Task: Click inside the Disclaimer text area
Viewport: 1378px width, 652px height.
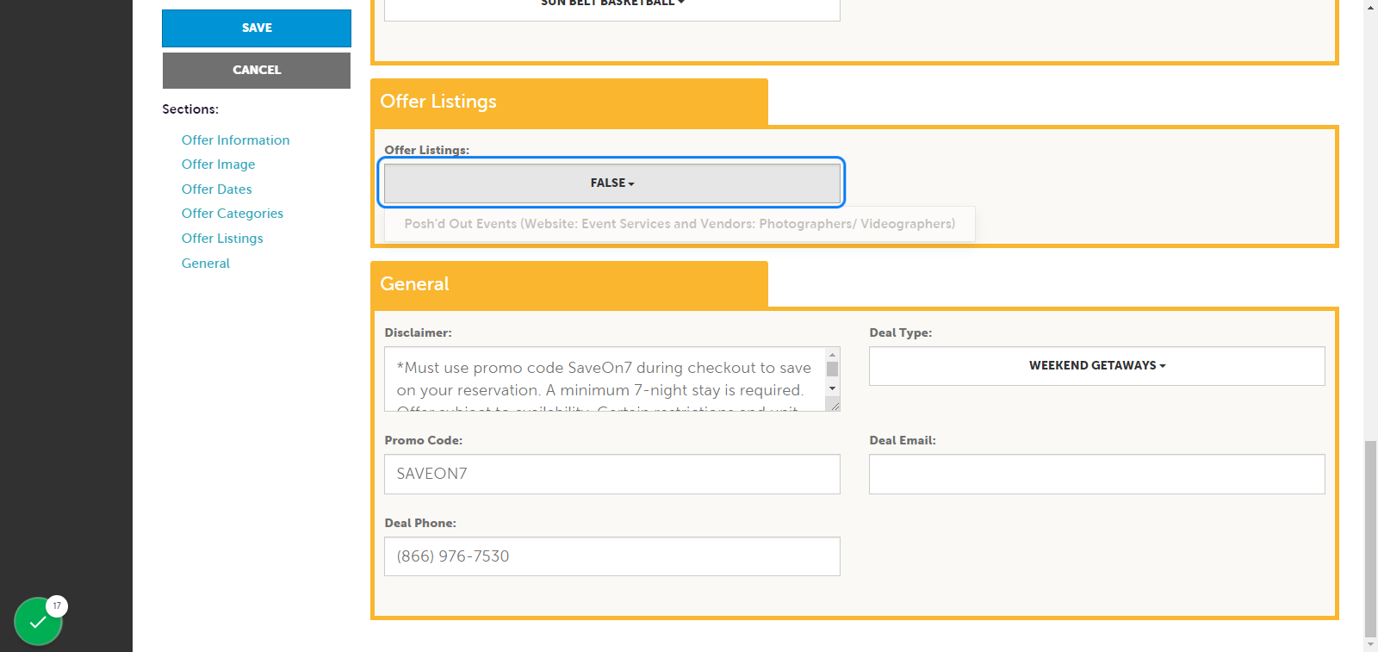Action: point(605,379)
